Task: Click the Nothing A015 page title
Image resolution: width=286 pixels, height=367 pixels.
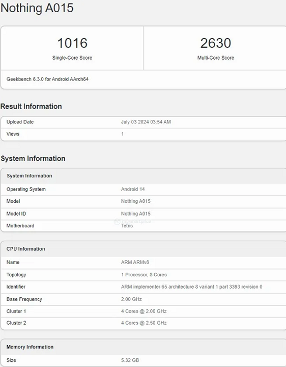Action: coord(37,8)
